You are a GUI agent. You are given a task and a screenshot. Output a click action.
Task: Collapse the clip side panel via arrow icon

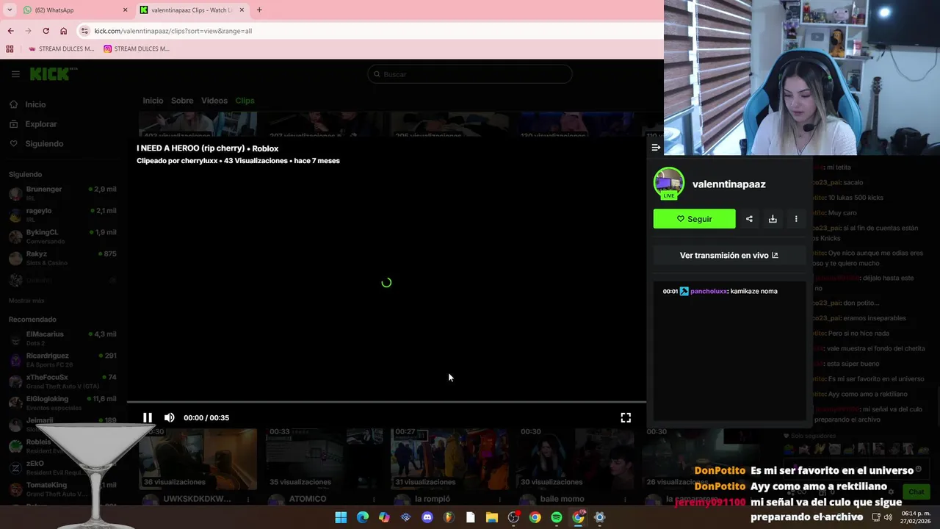coord(656,148)
